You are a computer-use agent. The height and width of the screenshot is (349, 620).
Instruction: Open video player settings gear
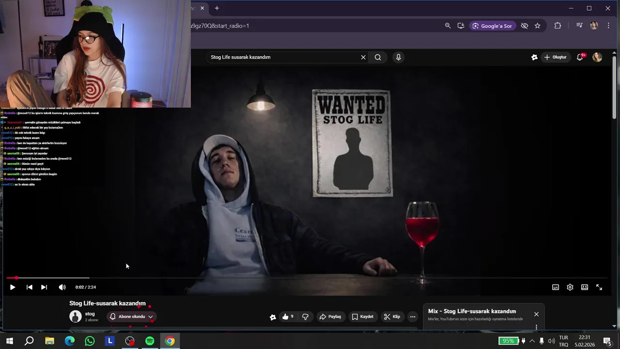pyautogui.click(x=570, y=287)
